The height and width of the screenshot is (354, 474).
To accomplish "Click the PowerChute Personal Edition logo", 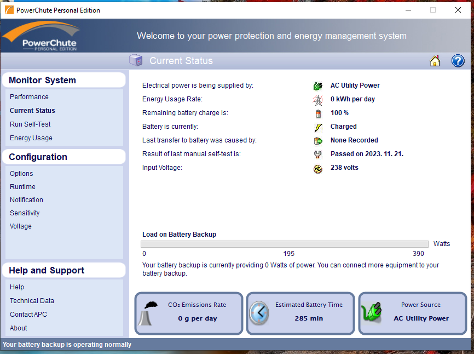I will (x=41, y=36).
